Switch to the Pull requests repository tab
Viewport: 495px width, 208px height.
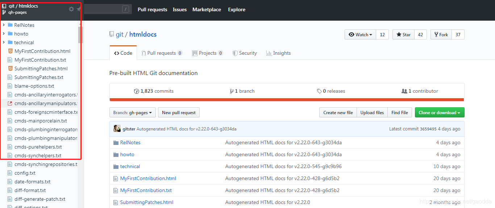162,53
